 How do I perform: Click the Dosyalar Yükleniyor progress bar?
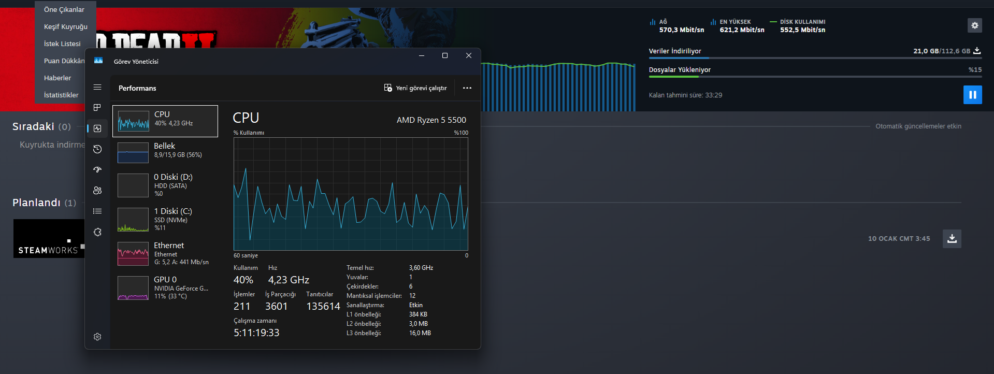click(815, 77)
